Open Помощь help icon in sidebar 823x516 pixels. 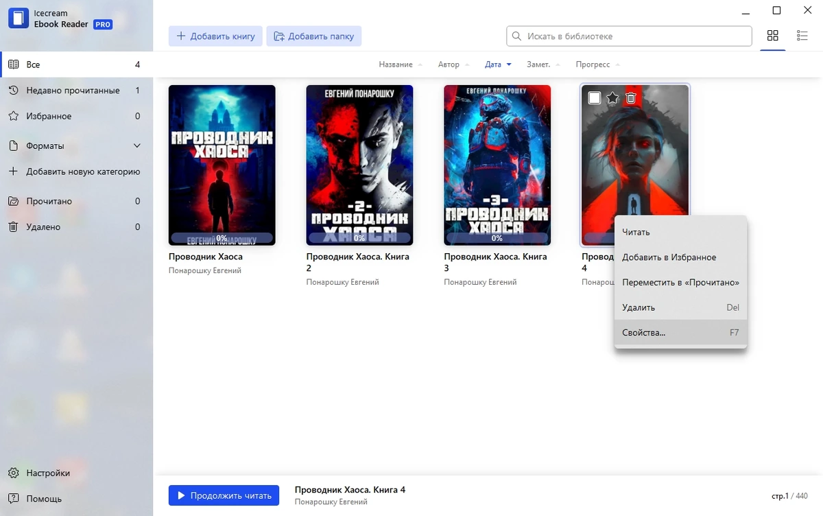(13, 499)
